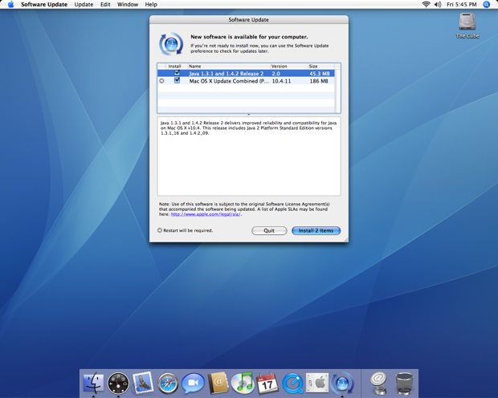Open Spotlight search
Image resolution: width=498 pixels, height=398 pixels.
[x=486, y=5]
